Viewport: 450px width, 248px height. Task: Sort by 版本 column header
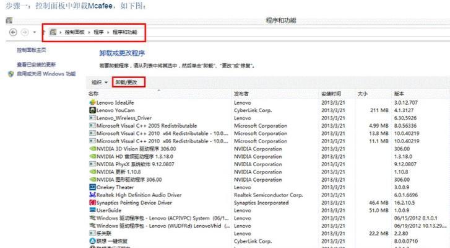click(399, 94)
